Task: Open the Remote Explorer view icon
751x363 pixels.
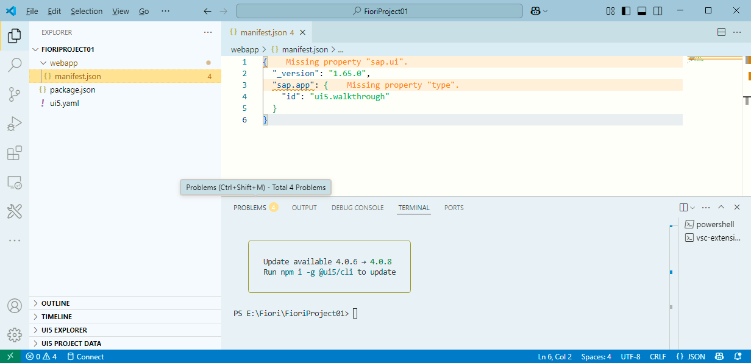Action: tap(15, 182)
